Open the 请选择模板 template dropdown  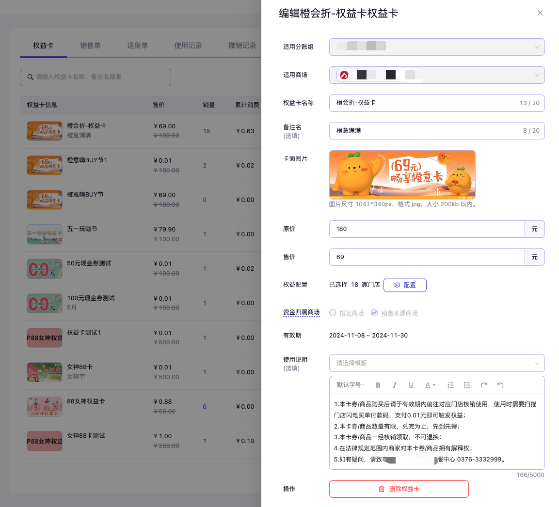tap(436, 363)
